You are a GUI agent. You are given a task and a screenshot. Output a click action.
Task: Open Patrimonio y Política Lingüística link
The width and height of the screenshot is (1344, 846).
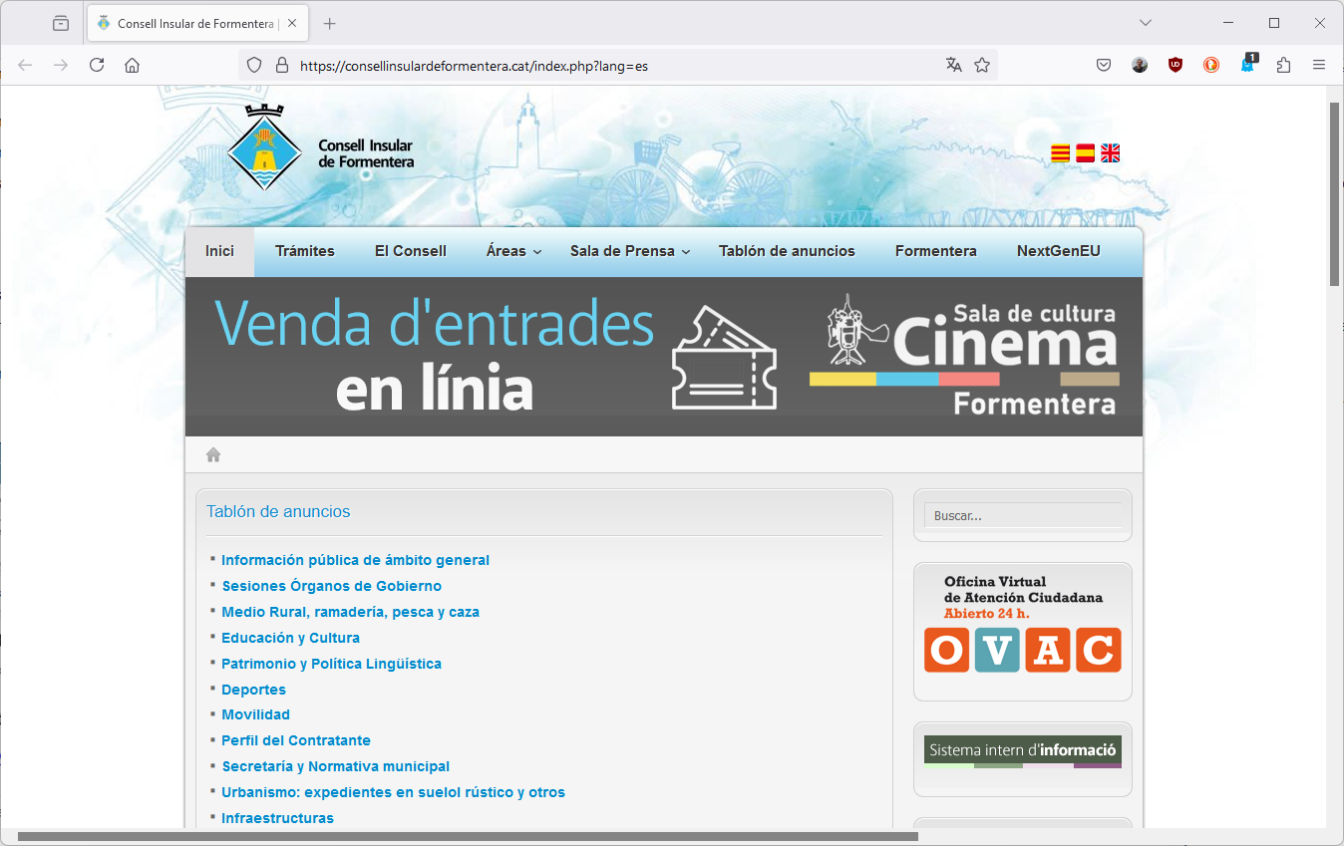[331, 664]
